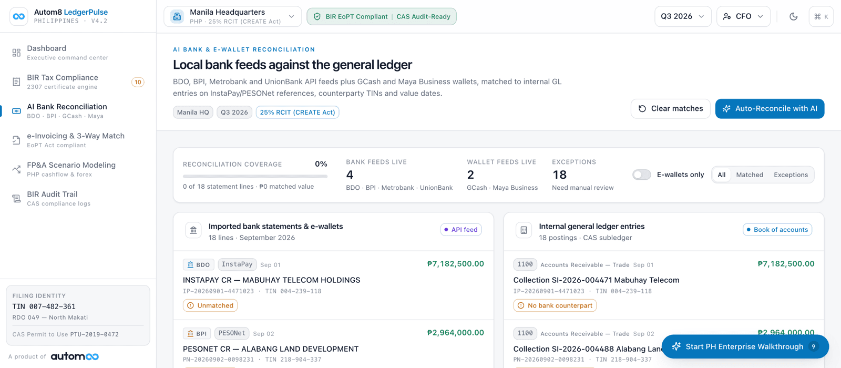Click the Unmatched warning status badge
The width and height of the screenshot is (841, 368).
coord(210,305)
